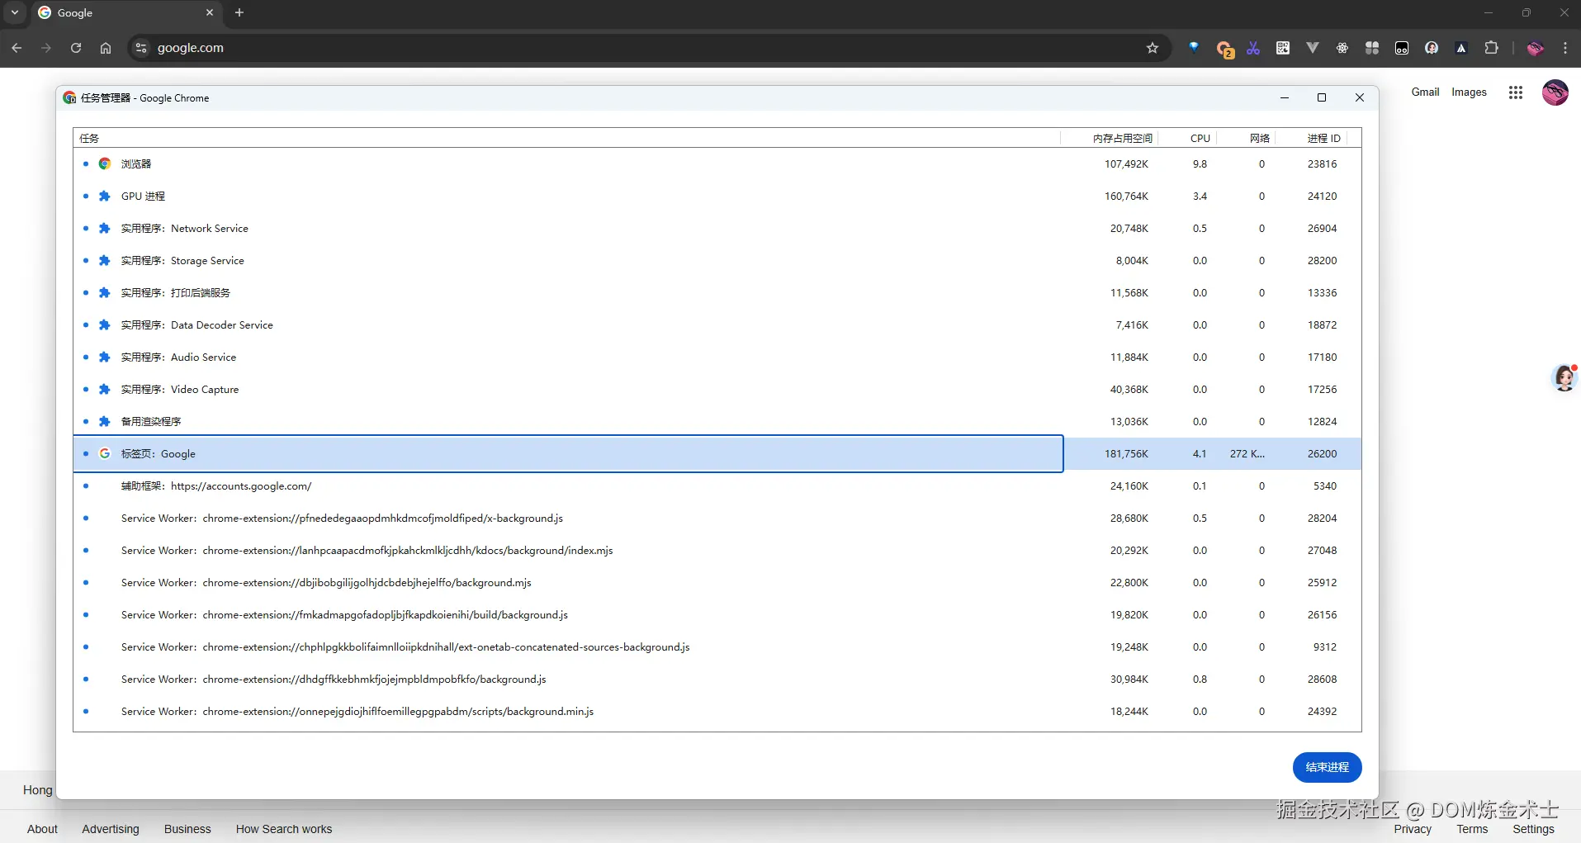
Task: Select the kdocs background/index.mjs Service Worker row
Action: pos(717,550)
